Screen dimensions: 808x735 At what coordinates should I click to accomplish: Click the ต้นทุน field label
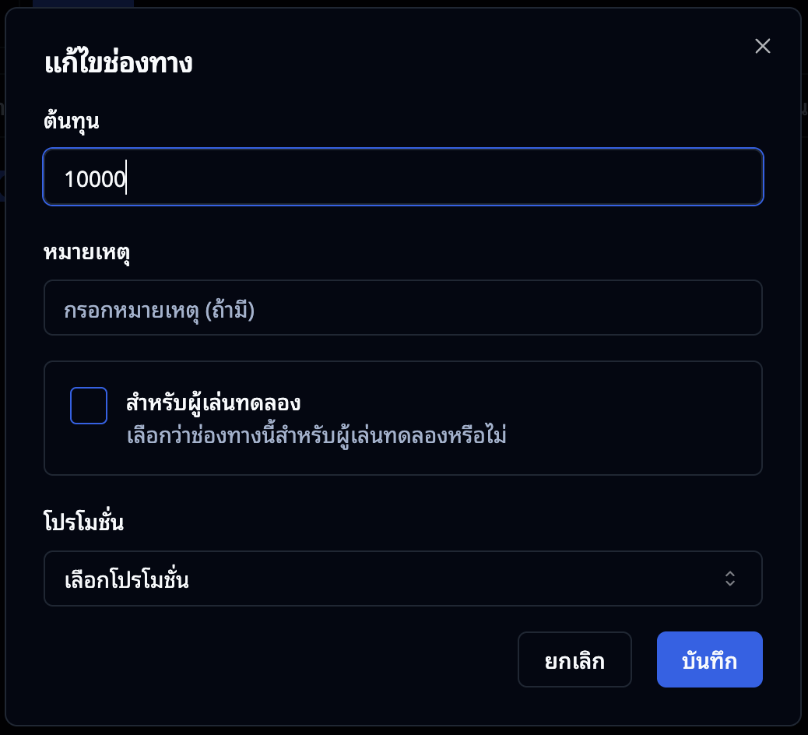(69, 121)
